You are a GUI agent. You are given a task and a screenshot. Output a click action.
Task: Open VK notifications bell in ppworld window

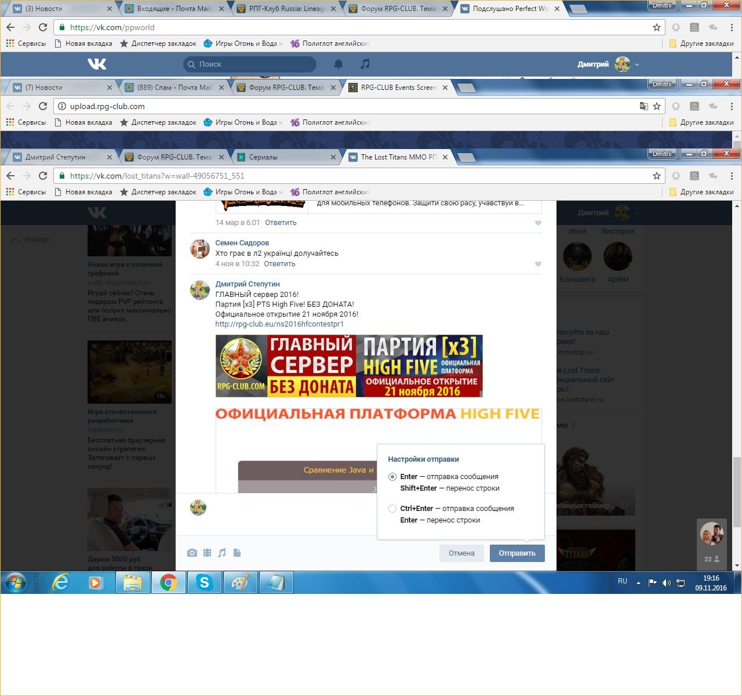coord(339,64)
